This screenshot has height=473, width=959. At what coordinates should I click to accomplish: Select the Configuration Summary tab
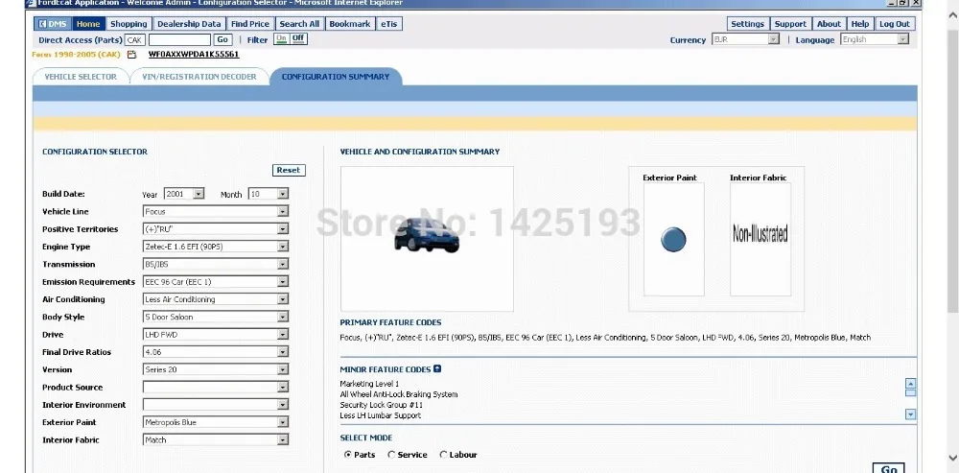click(x=335, y=77)
